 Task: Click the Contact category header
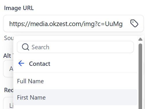40,64
